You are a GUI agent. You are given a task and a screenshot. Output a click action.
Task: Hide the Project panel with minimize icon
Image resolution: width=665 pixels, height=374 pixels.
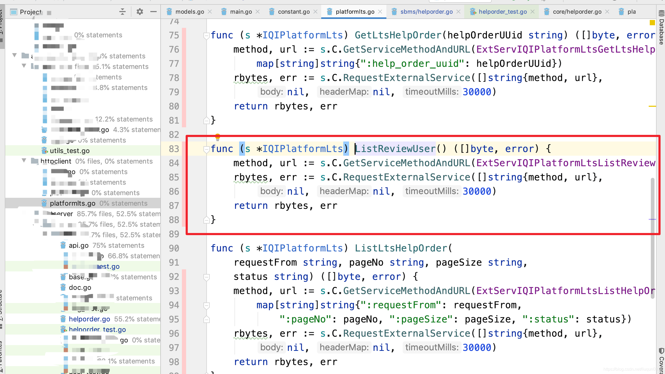154,12
